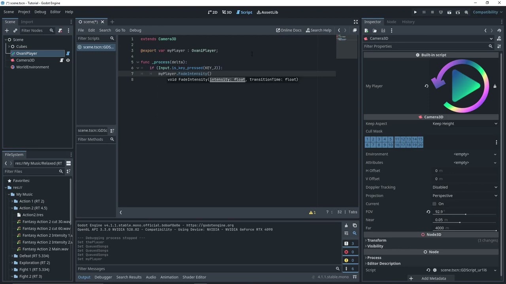Click the warning count indicator in script editor

312,212
